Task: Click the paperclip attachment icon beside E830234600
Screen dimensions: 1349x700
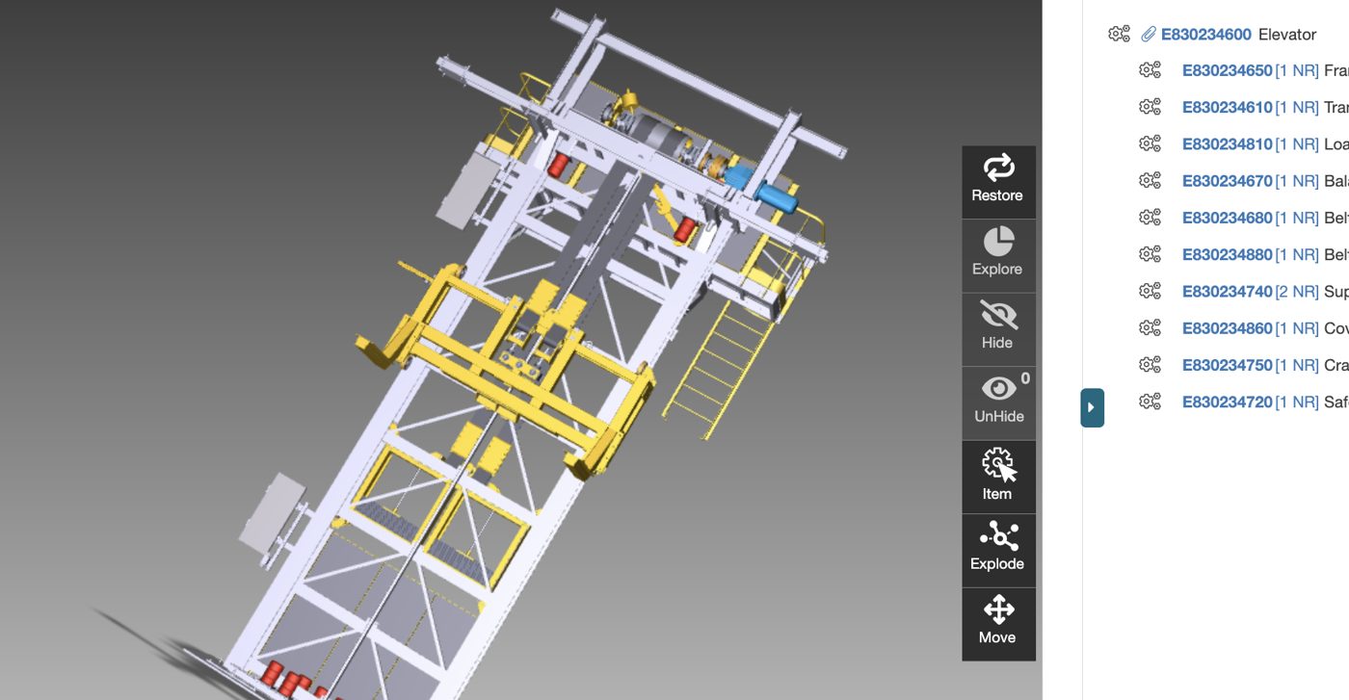Action: (x=1148, y=35)
